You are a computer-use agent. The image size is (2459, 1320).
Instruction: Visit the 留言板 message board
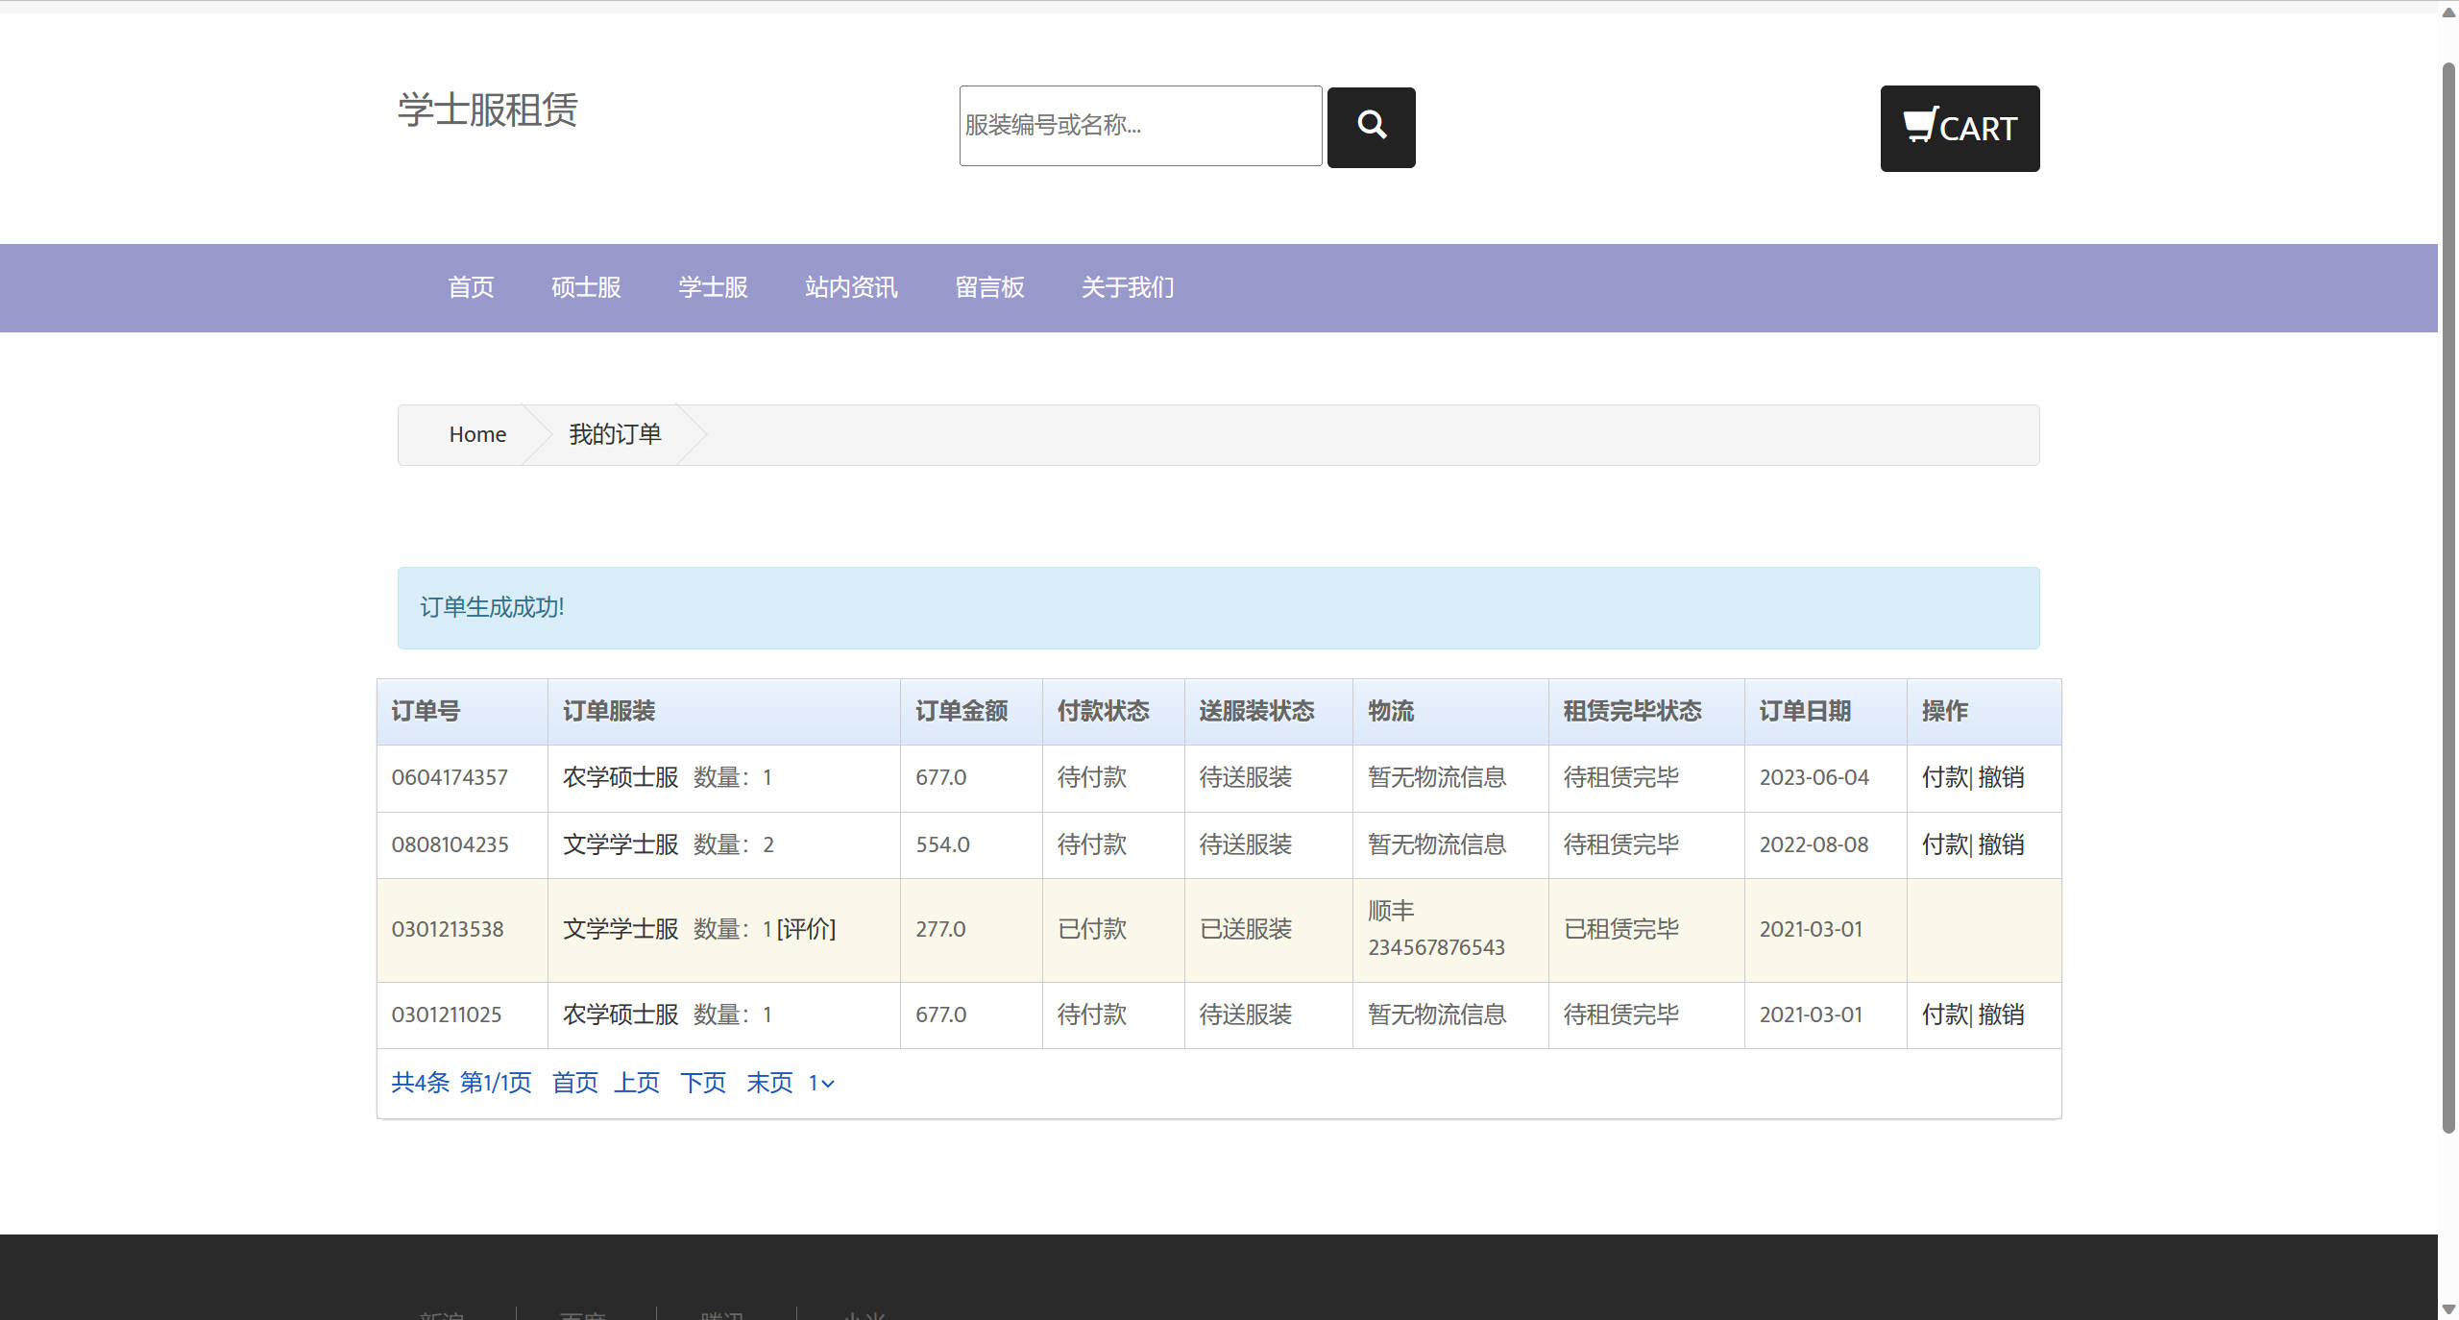[989, 287]
